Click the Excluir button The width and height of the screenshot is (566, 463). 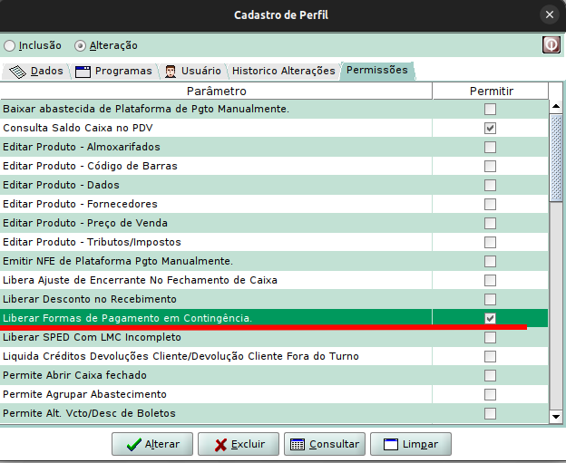click(x=239, y=444)
